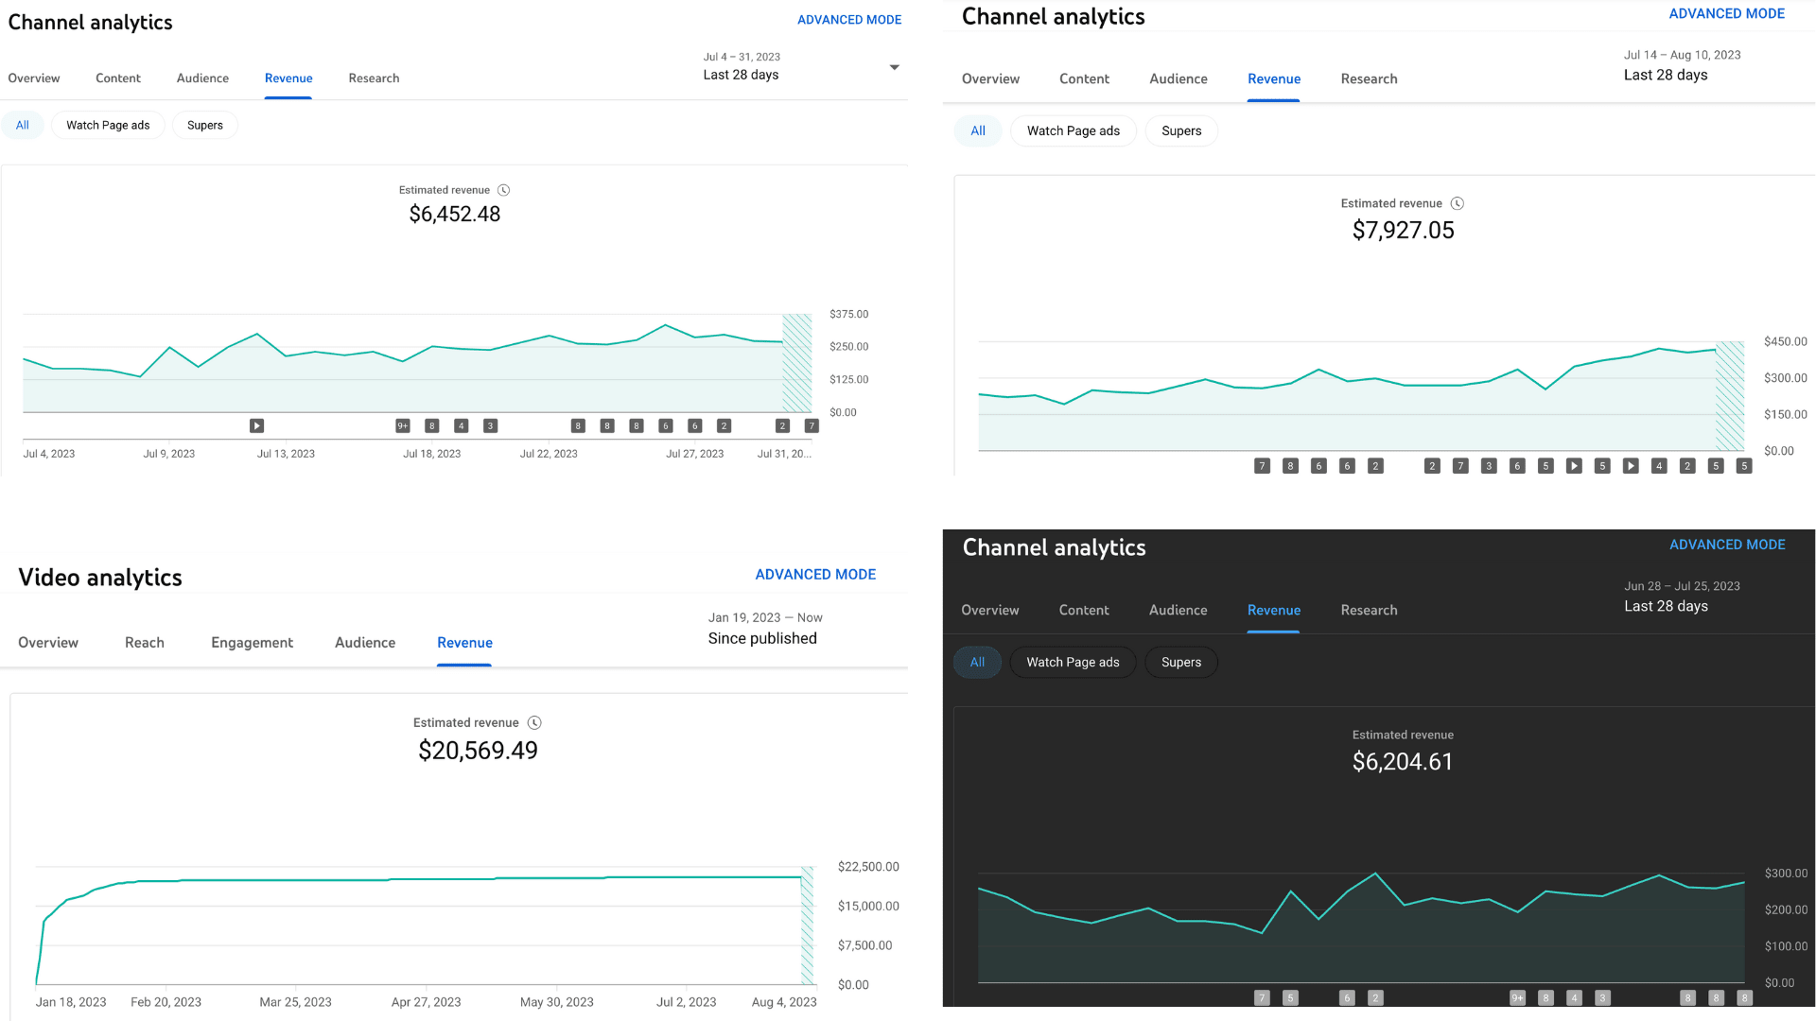The width and height of the screenshot is (1816, 1021).
Task: Click the 5 videos marker under the dark theme chart
Action: [x=1290, y=997]
